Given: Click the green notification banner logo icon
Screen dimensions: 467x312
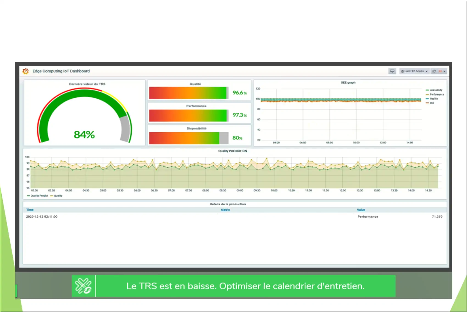Looking at the screenshot, I should 83,286.
